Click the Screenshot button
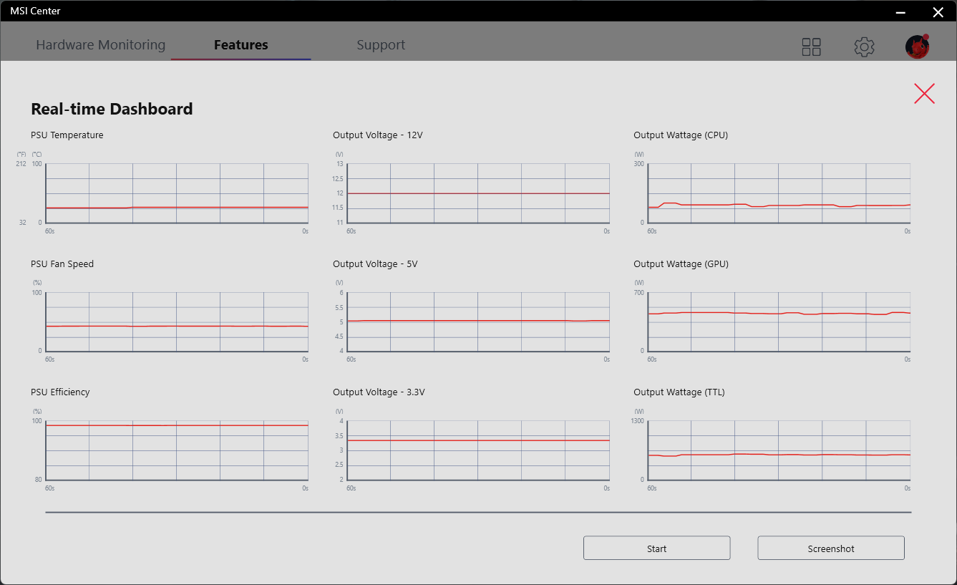957x585 pixels. coord(830,548)
